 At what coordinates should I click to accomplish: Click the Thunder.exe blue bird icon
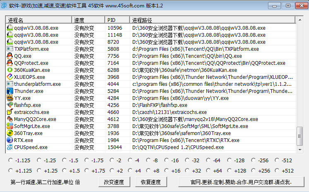[x=10, y=91]
